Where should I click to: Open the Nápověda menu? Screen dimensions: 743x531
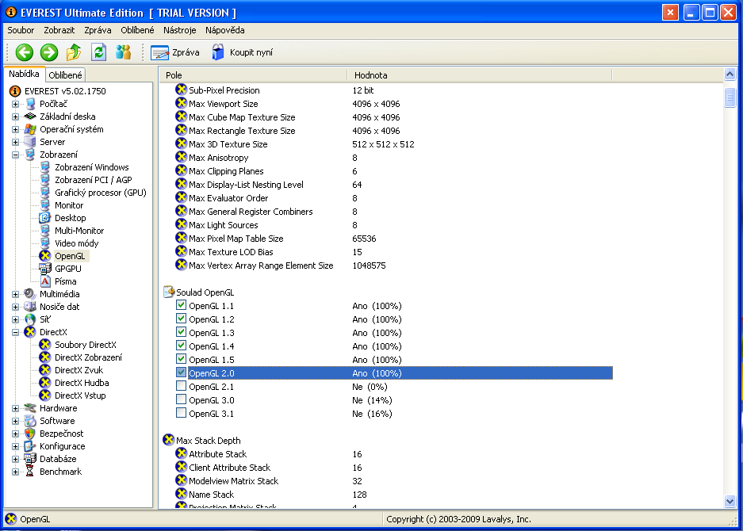click(225, 30)
